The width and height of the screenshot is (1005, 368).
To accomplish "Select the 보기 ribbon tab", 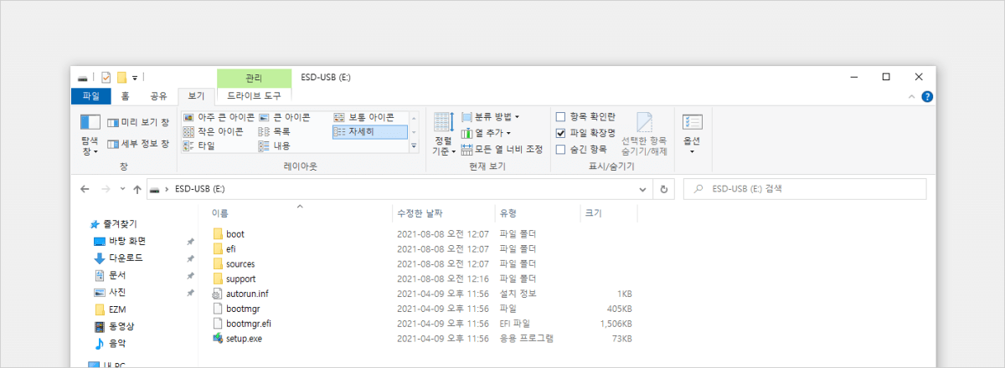I will tap(197, 96).
